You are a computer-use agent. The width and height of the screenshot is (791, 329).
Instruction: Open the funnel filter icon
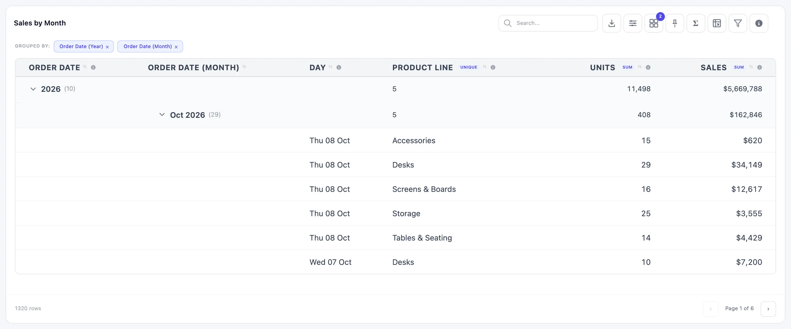click(x=738, y=23)
